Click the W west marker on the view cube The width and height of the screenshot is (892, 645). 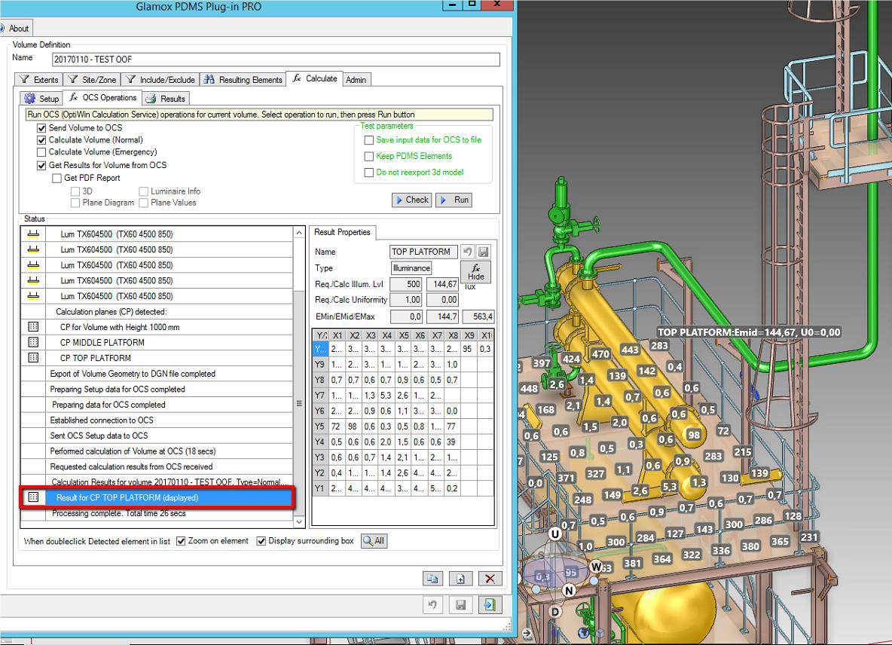(596, 567)
